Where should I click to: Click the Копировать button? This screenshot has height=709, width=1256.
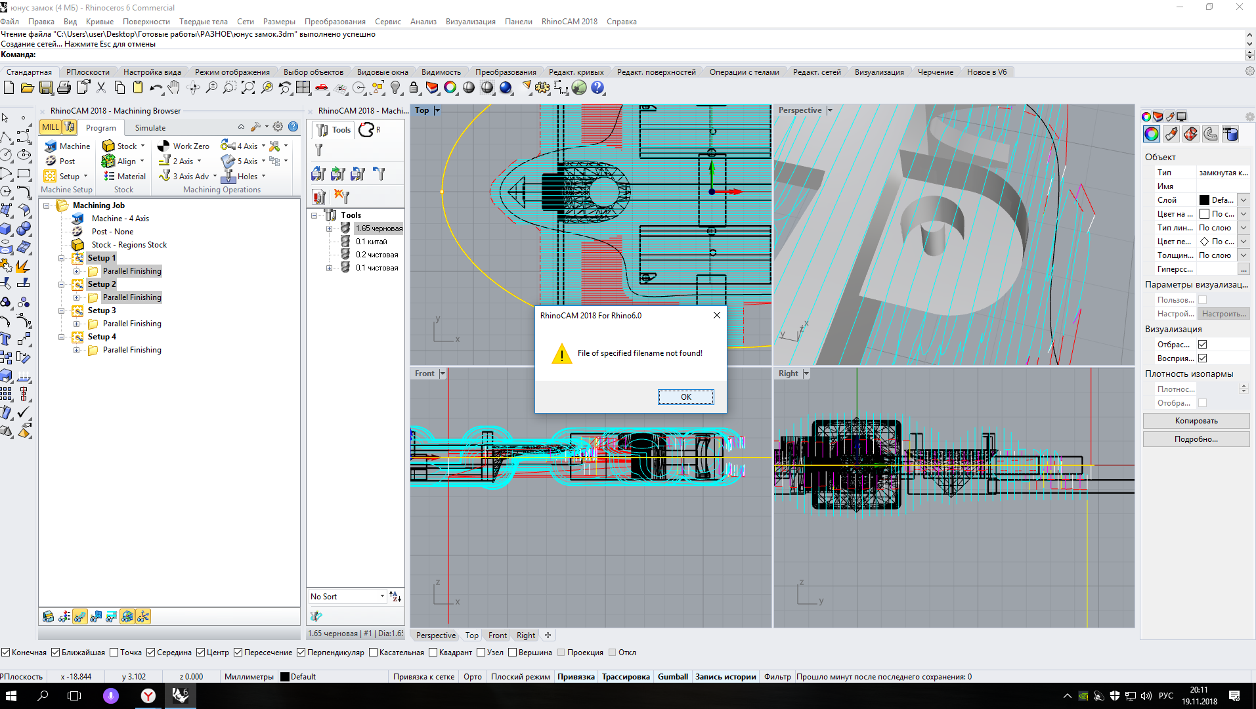pos(1196,421)
